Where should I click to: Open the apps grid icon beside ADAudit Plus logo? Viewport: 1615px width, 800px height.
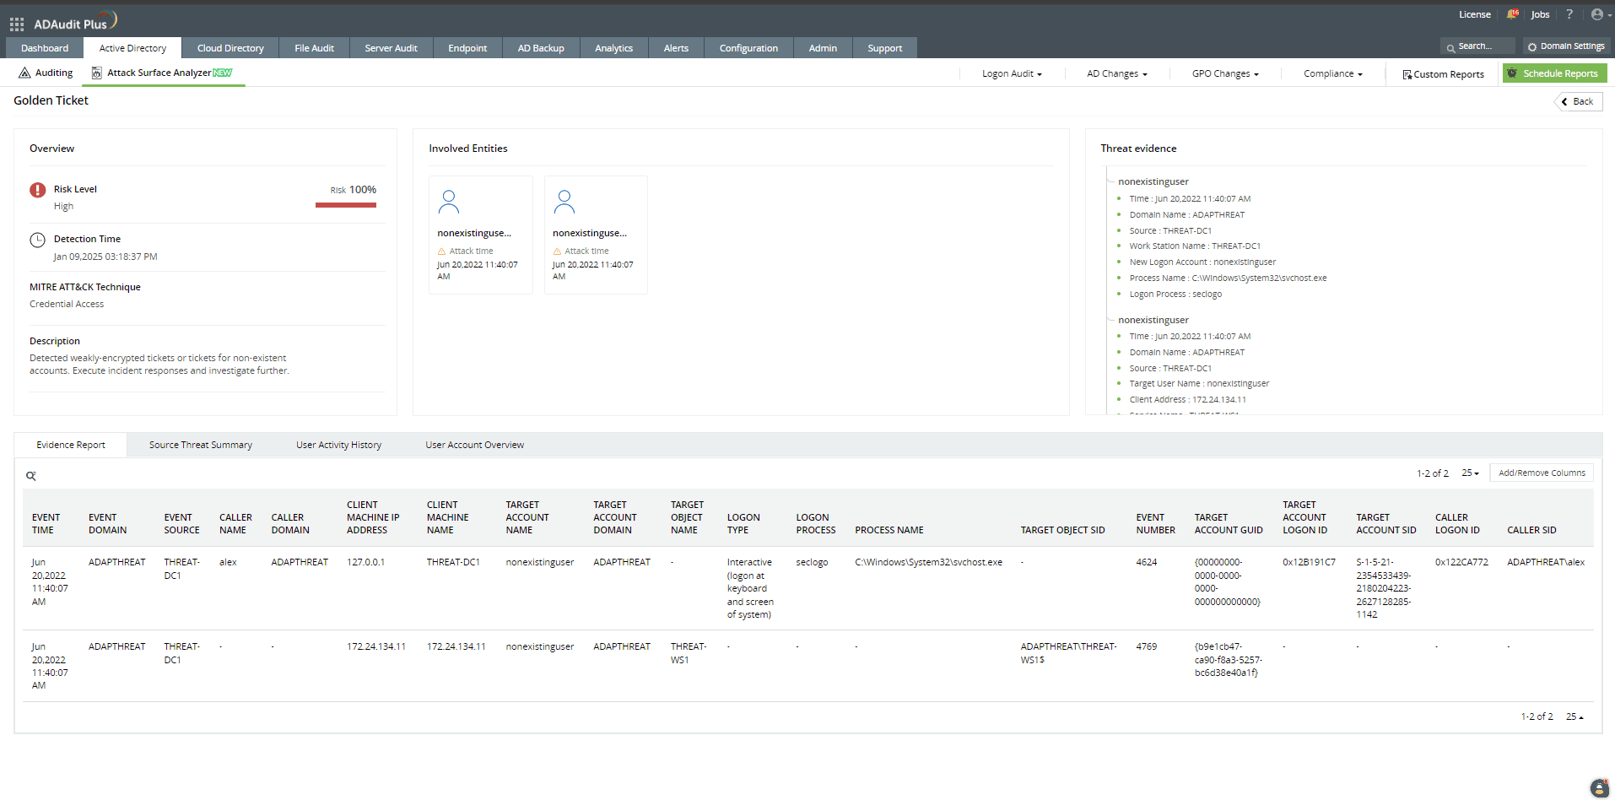pyautogui.click(x=16, y=23)
